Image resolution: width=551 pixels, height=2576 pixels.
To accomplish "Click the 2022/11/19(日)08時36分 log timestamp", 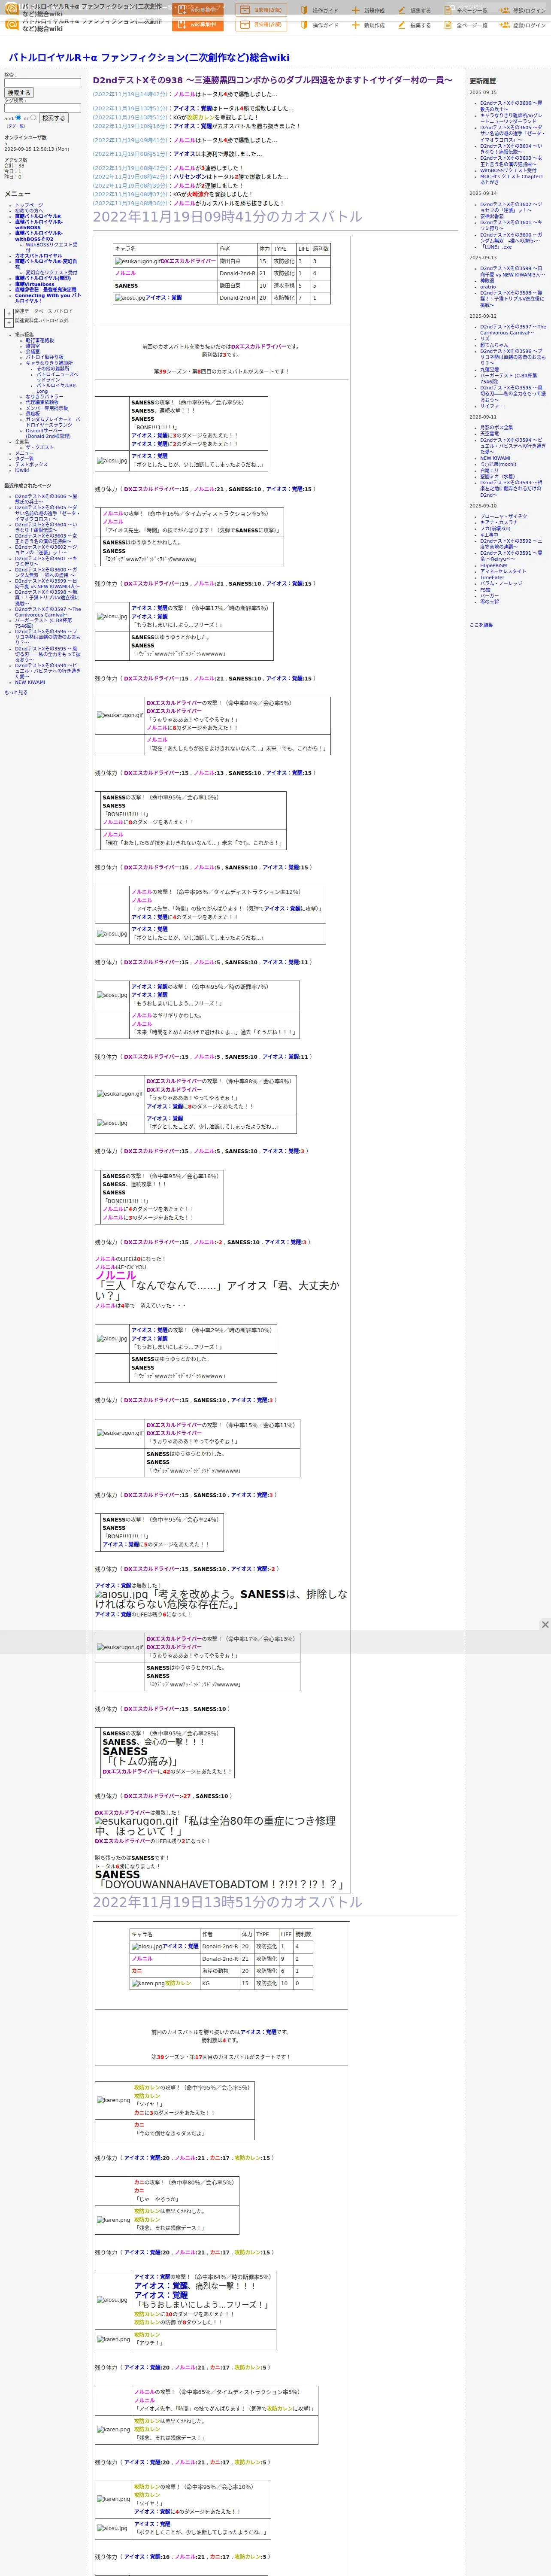I will pyautogui.click(x=130, y=203).
